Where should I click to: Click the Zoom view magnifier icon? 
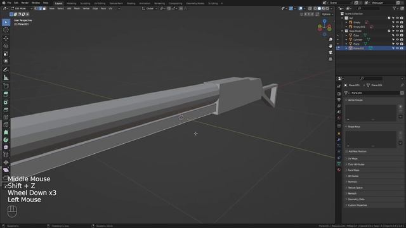pyautogui.click(x=331, y=39)
